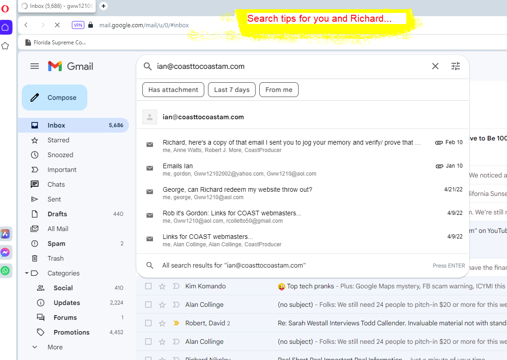The image size is (507, 360).
Task: Clear the search field
Action: (435, 66)
